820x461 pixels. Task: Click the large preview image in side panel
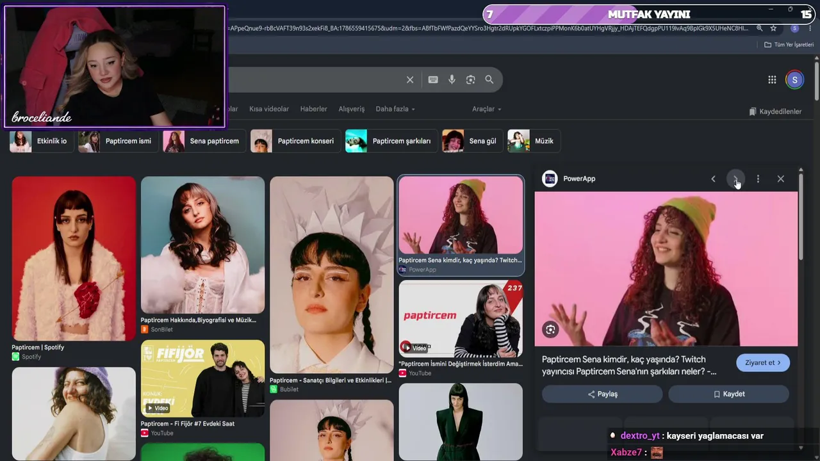pos(666,269)
